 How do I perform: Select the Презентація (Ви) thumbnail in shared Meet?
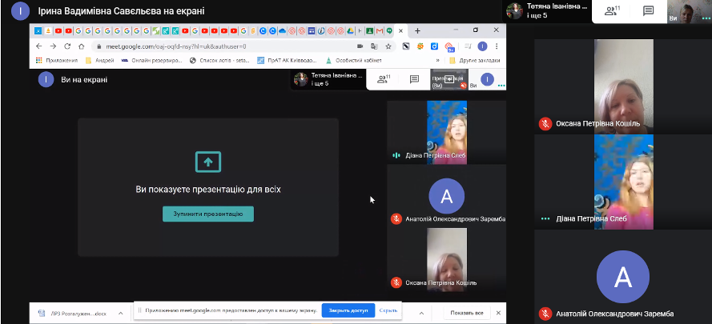(x=449, y=79)
